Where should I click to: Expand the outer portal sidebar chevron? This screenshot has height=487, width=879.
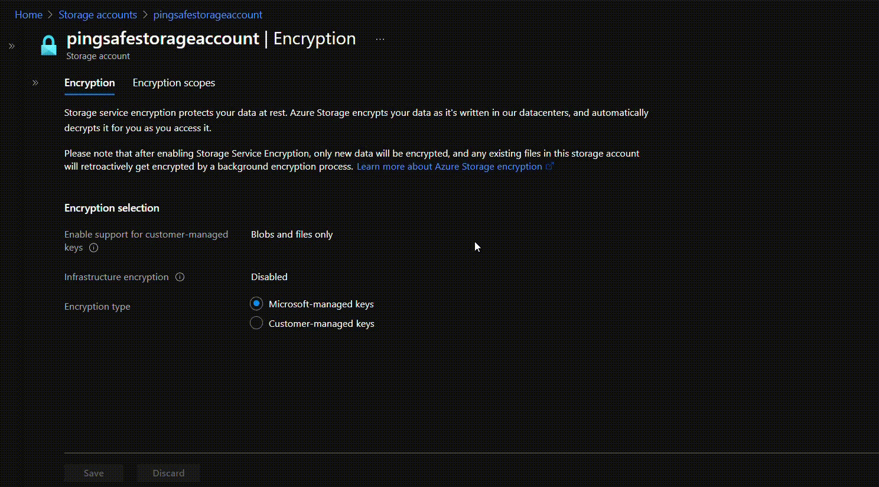point(12,46)
